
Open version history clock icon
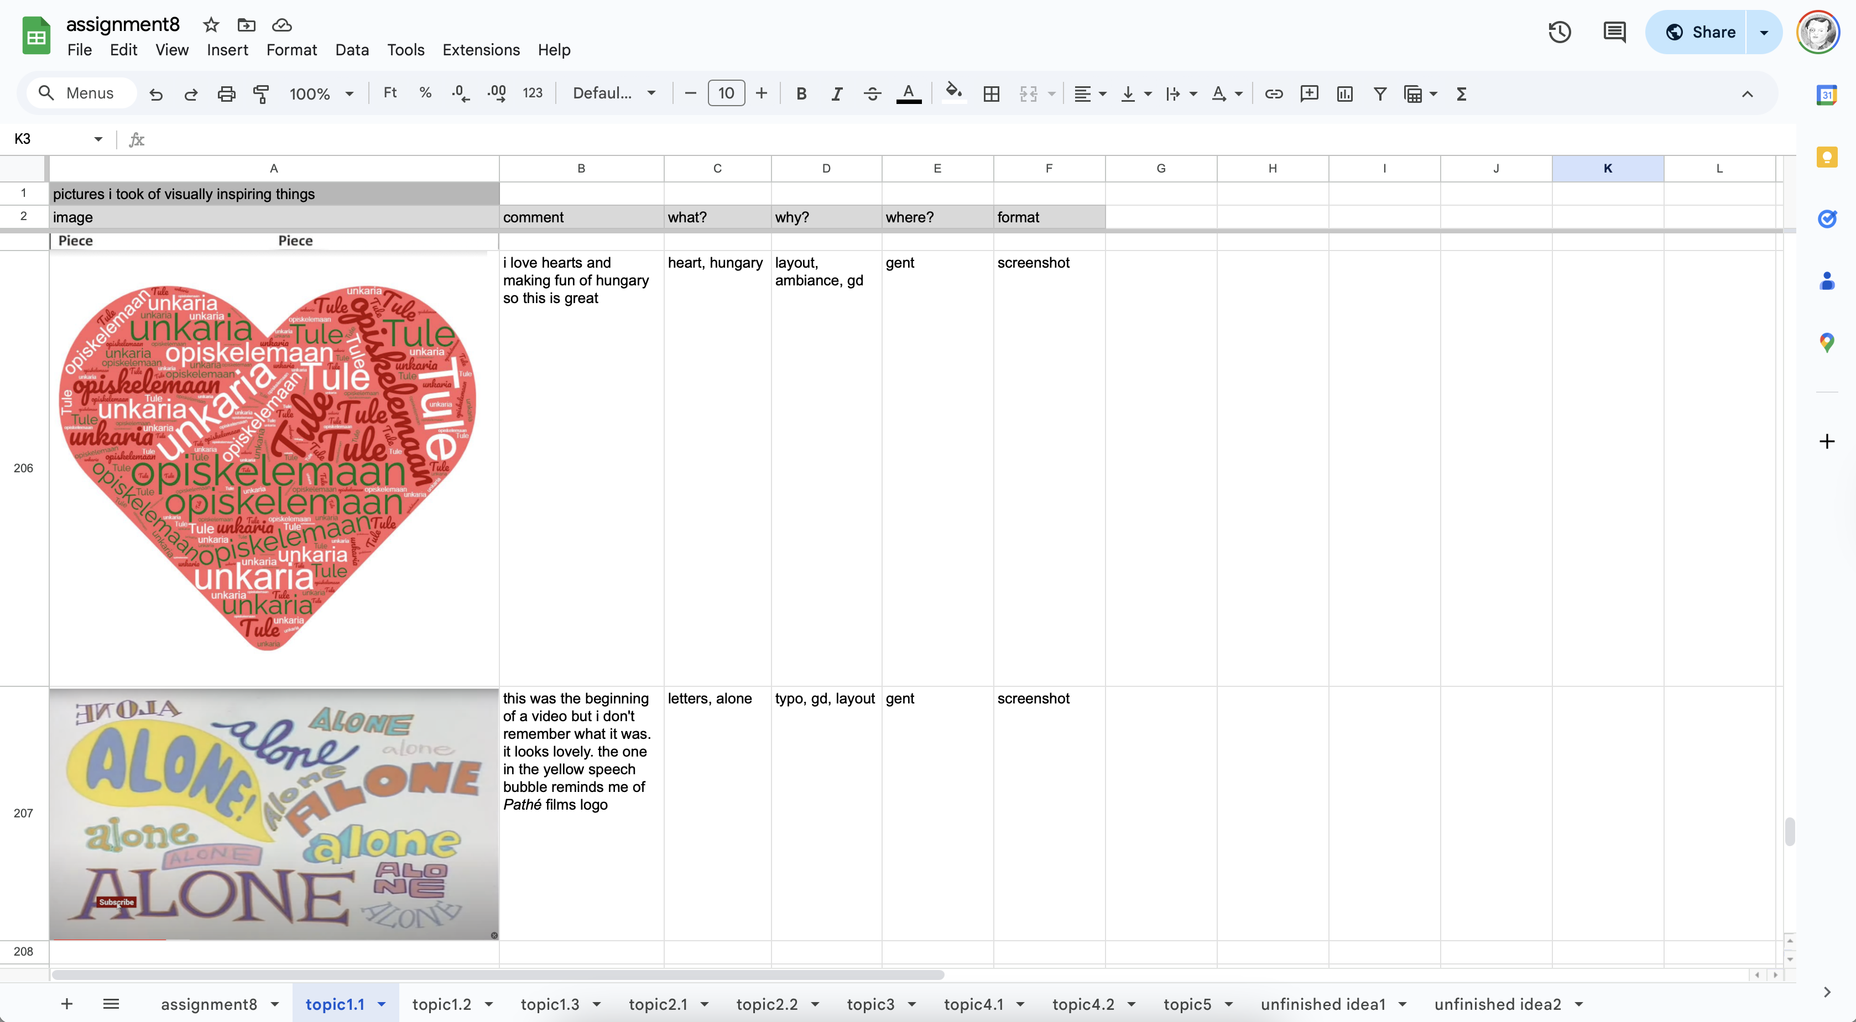1559,33
